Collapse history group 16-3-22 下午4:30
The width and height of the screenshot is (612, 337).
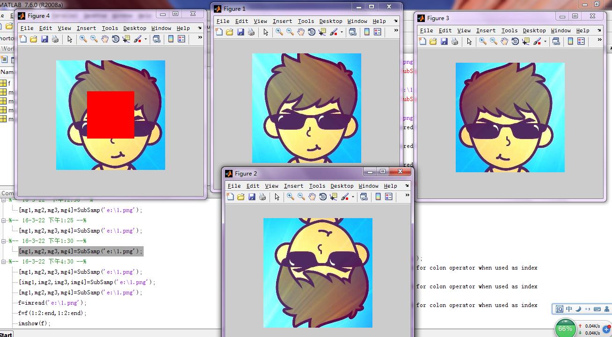(x=4, y=262)
